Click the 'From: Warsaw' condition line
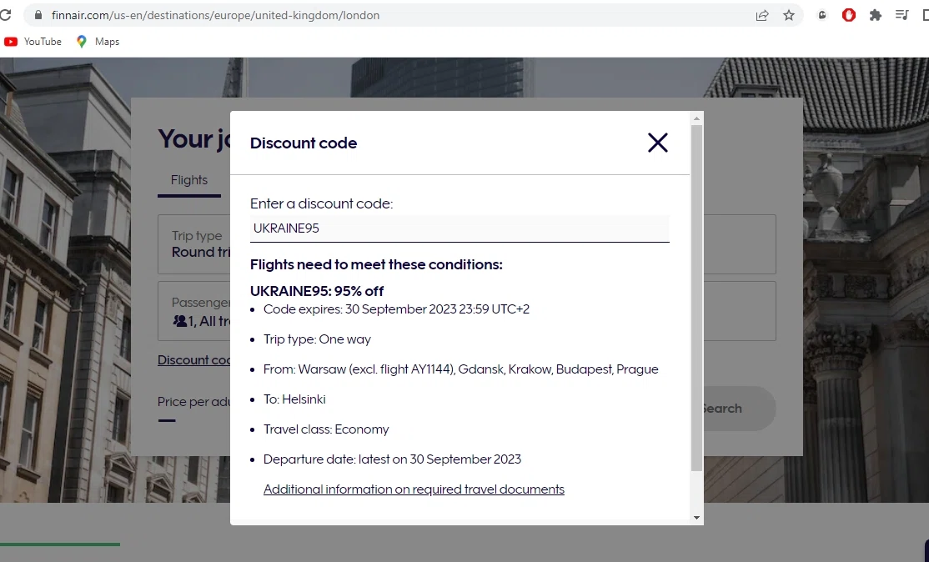Screen dimensions: 929x562 [x=461, y=369]
